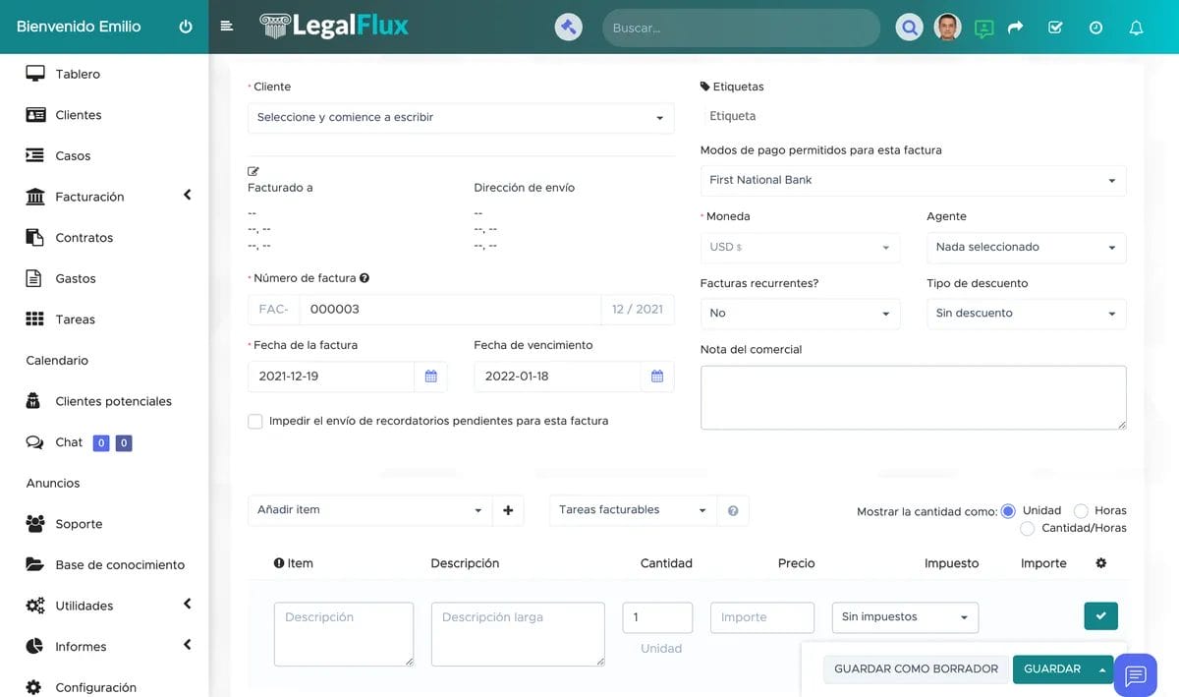
Task: Click the GUARDAR COMO BORRADOR button
Action: [x=916, y=669]
